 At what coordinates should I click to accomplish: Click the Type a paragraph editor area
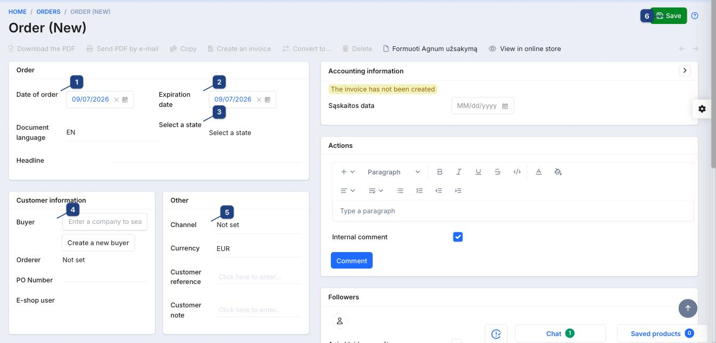tap(513, 211)
